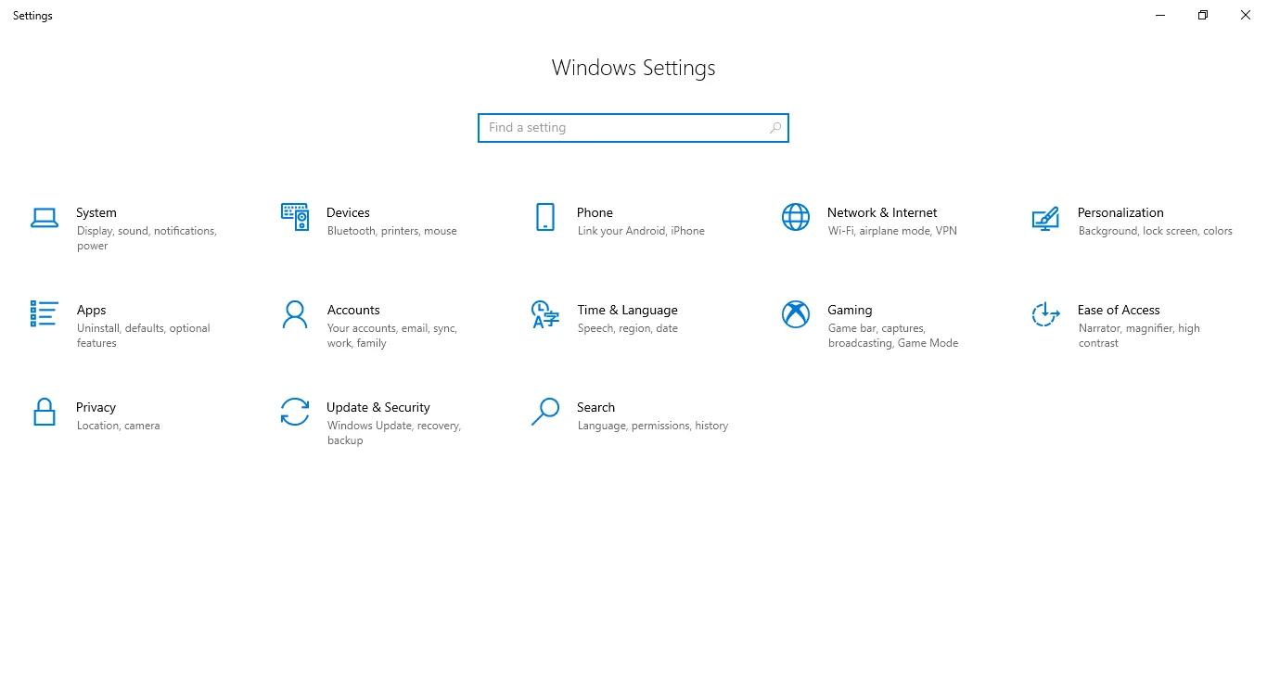Click the Settings title bar label

tap(32, 15)
